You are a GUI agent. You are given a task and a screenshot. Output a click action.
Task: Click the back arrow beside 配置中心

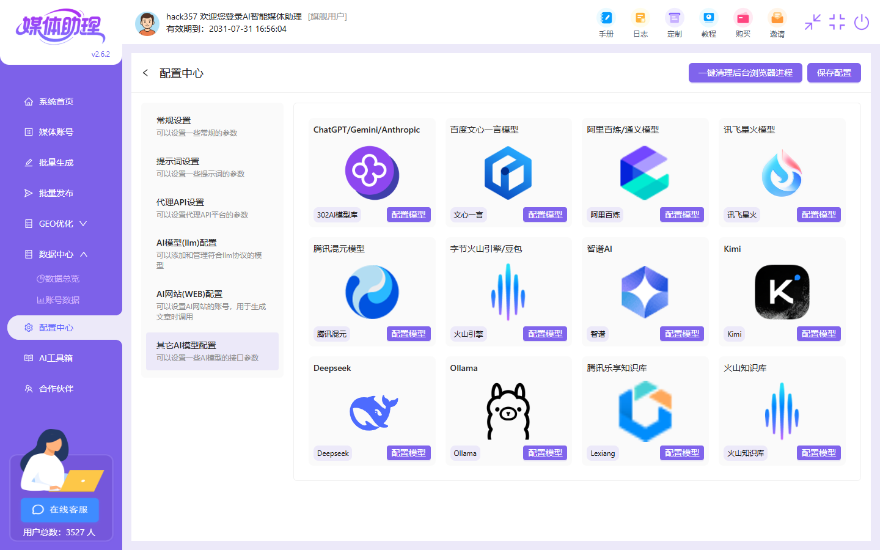pyautogui.click(x=145, y=73)
